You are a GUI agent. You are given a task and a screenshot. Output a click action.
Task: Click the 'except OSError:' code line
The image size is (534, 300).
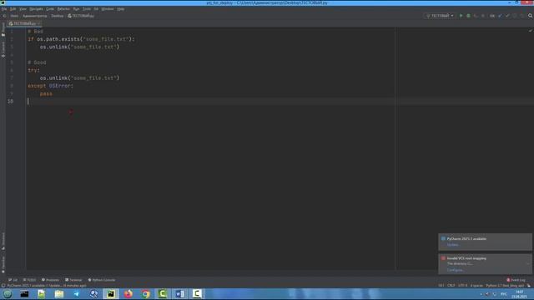coord(50,86)
